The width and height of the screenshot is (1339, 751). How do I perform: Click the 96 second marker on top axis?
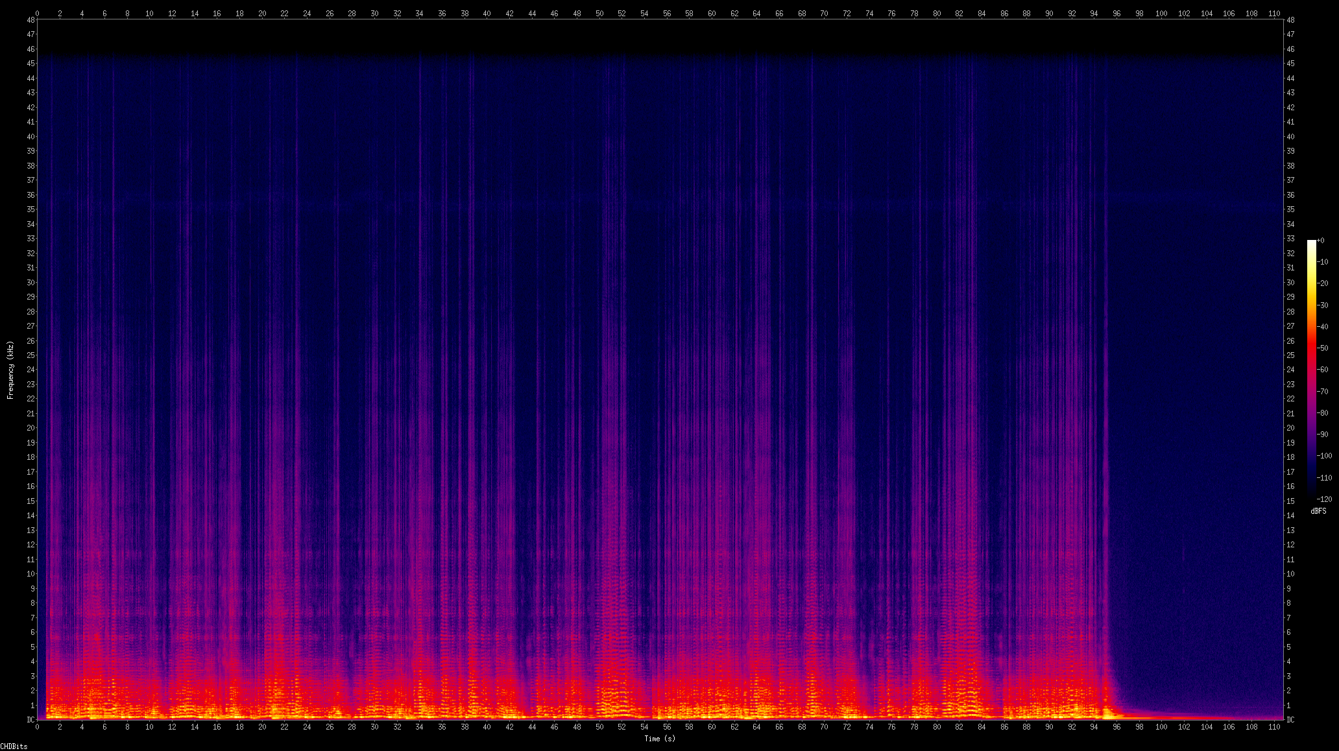(1116, 13)
